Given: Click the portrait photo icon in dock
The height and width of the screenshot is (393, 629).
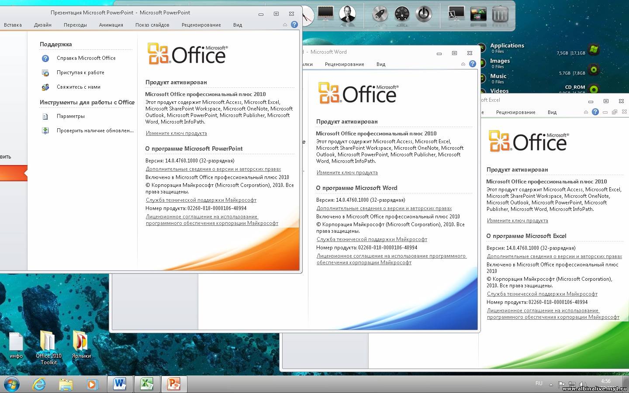Looking at the screenshot, I should tap(347, 13).
